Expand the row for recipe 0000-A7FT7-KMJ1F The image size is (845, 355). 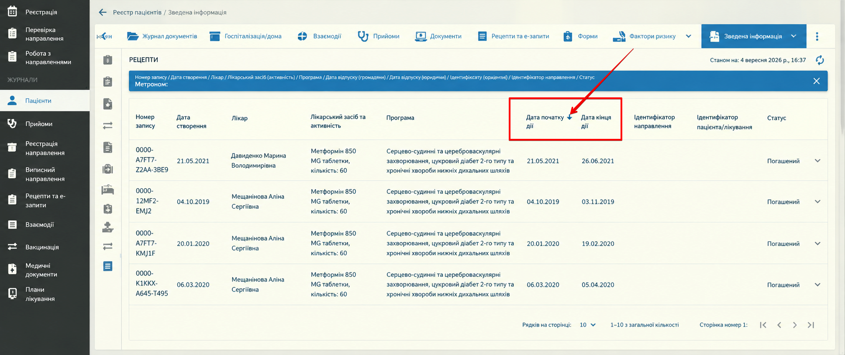[817, 244]
